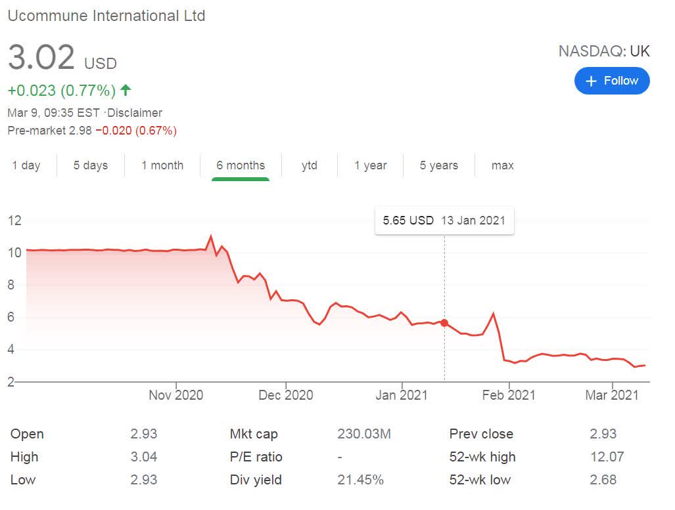
Task: Select the 6 months tab
Action: 241,165
